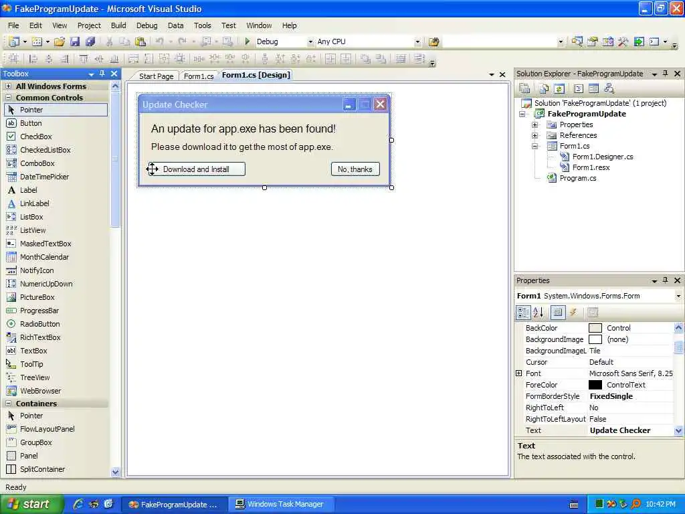The image size is (685, 514).
Task: Start debugging with the green play icon
Action: point(248,41)
